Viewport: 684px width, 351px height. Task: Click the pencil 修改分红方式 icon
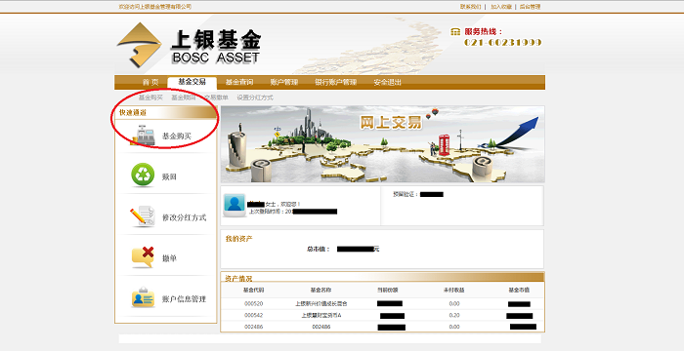click(143, 216)
